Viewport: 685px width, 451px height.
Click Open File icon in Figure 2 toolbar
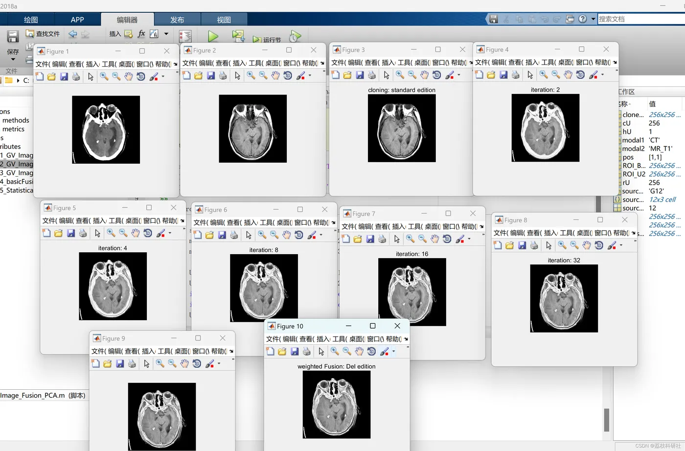[198, 75]
